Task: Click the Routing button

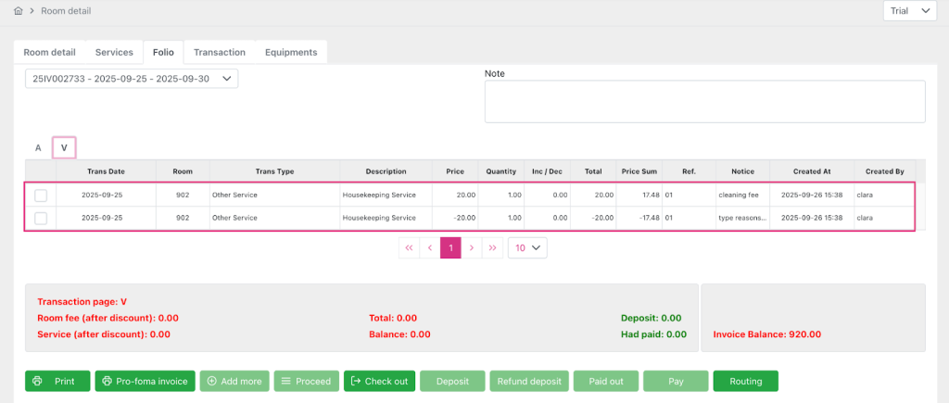Action: tap(745, 381)
